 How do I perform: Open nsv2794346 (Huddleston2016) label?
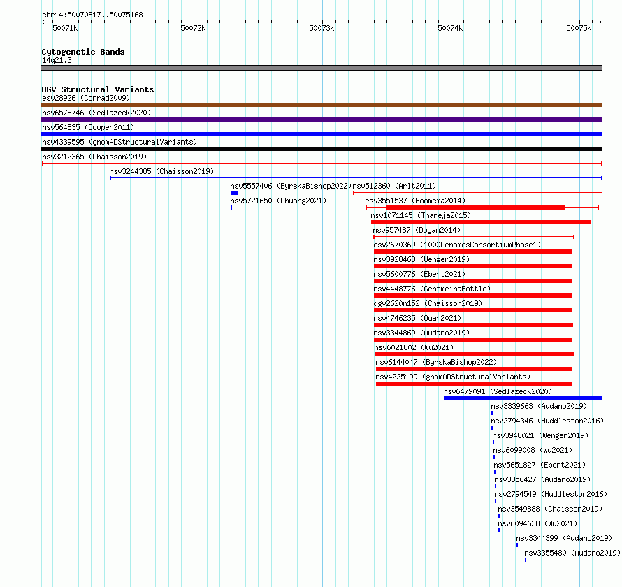click(x=547, y=421)
